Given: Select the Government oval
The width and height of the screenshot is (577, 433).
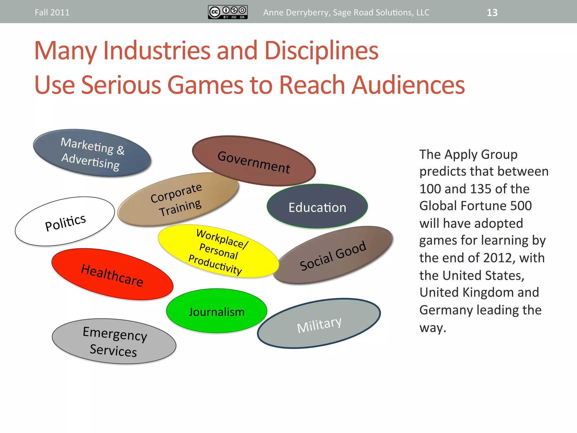Looking at the screenshot, I should click(254, 161).
